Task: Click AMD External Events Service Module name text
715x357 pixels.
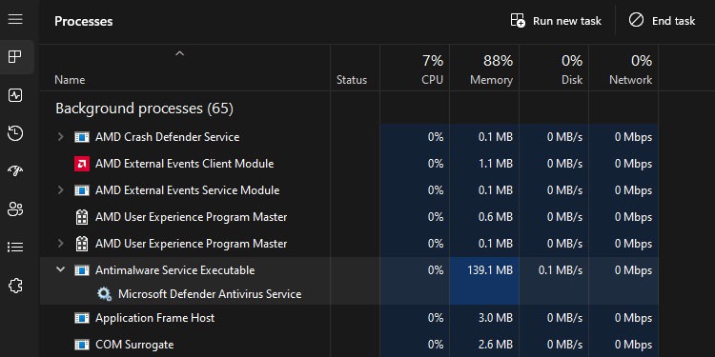Action: (188, 190)
